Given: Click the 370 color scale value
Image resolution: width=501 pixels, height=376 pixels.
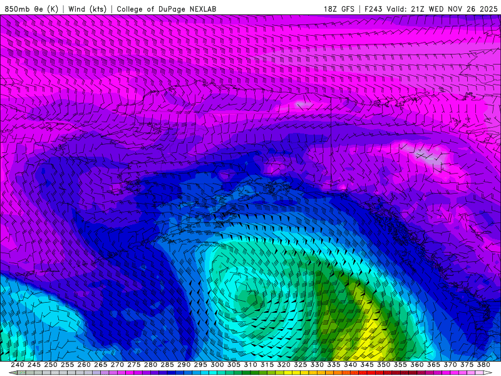Looking at the screenshot, I should point(450,365).
